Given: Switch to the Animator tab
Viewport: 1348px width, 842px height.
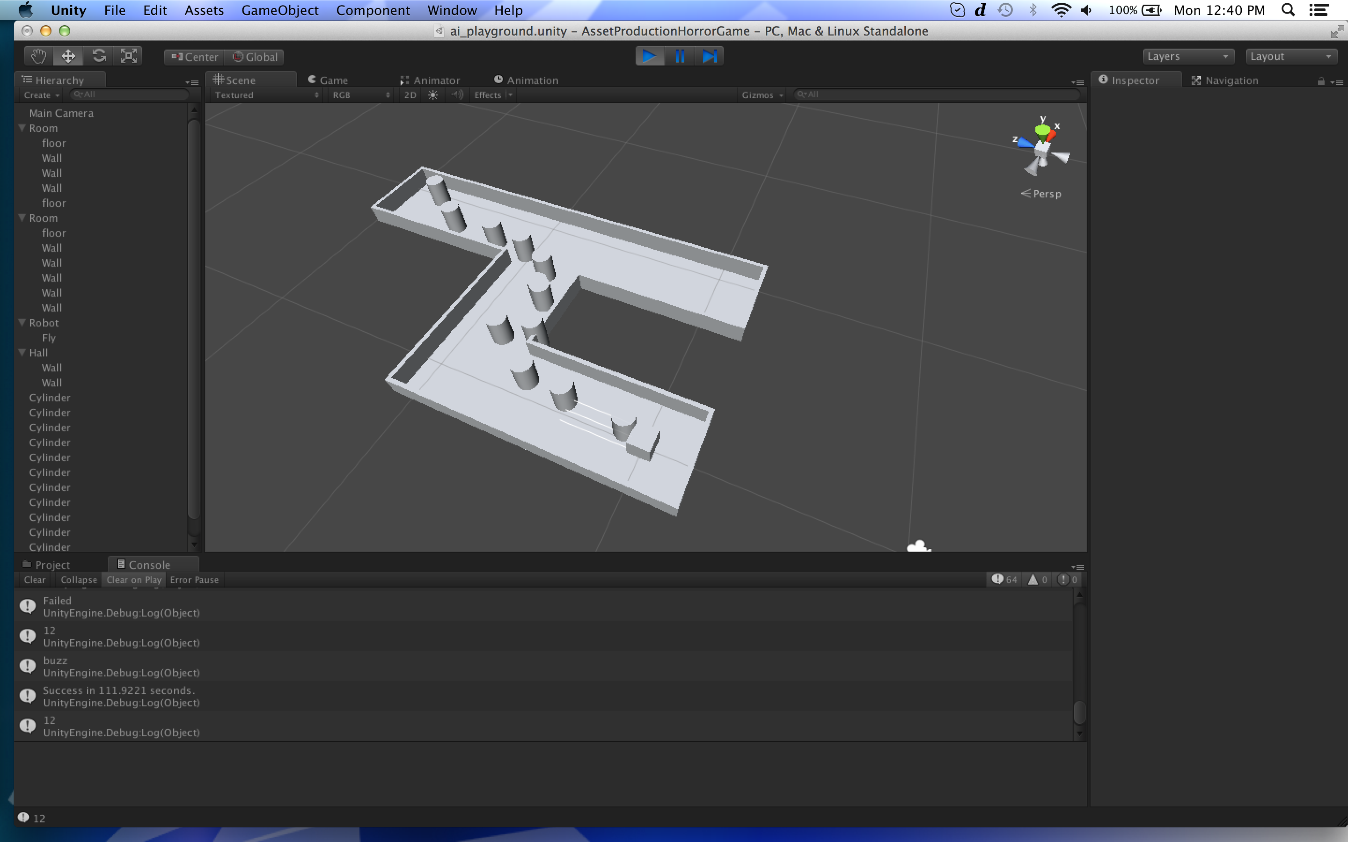Looking at the screenshot, I should (430, 80).
